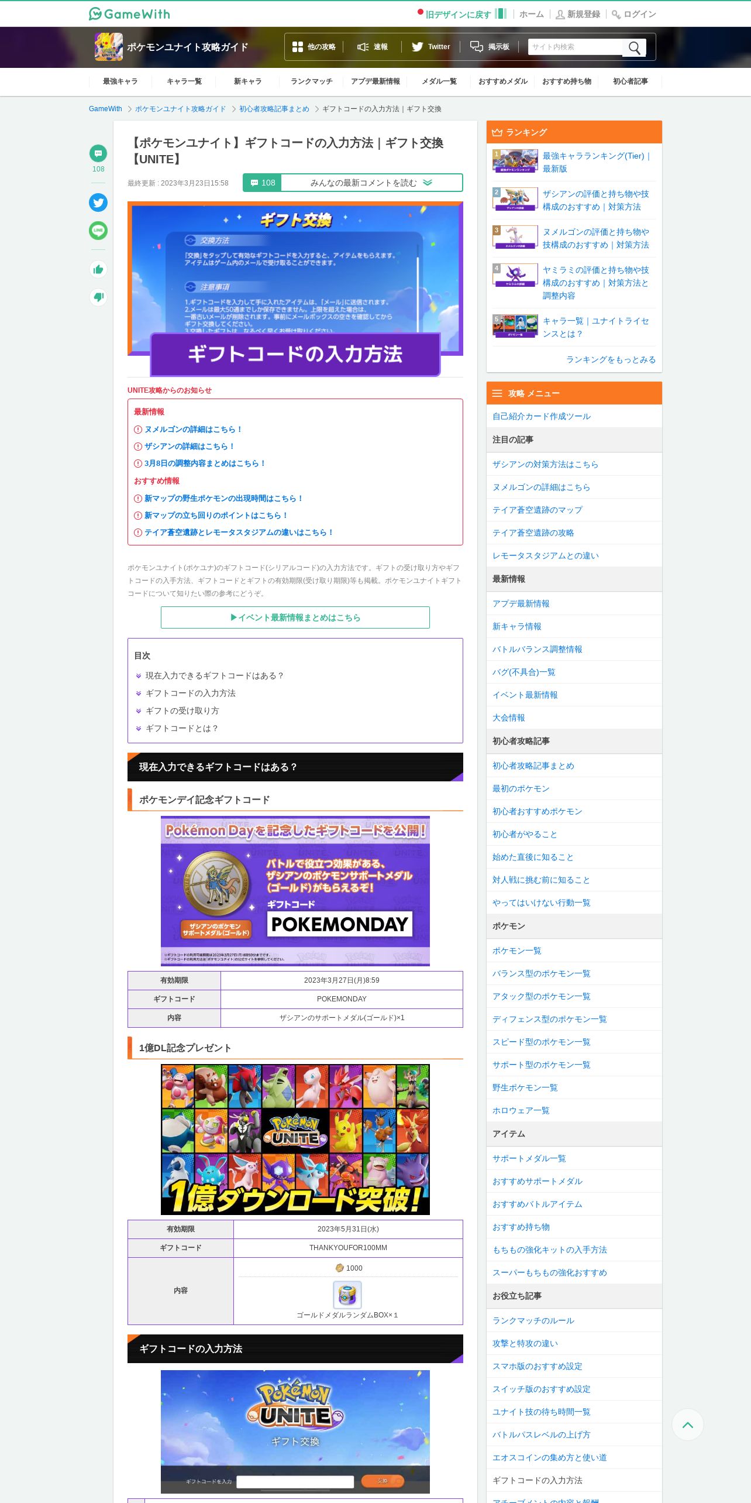Expand みんなの最新コメントを読む
The image size is (751, 1503).
[371, 183]
